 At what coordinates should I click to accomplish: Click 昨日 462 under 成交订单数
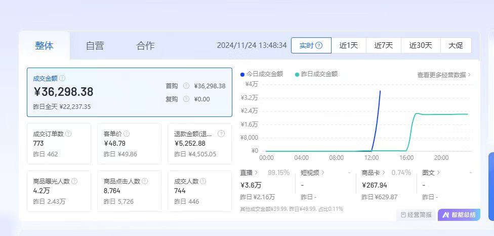pos(46,154)
